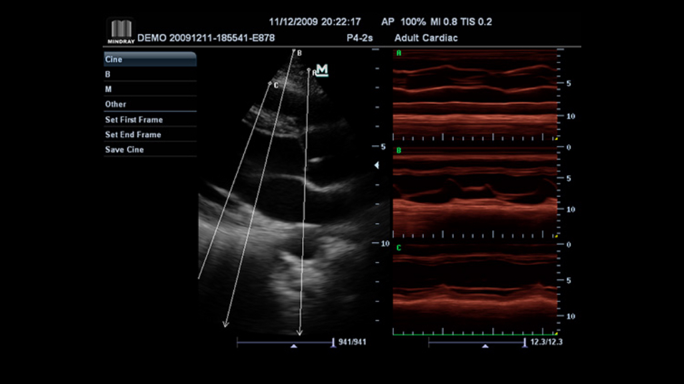The width and height of the screenshot is (684, 384).
Task: Click the sample line A start handle
Action: pyautogui.click(x=309, y=71)
